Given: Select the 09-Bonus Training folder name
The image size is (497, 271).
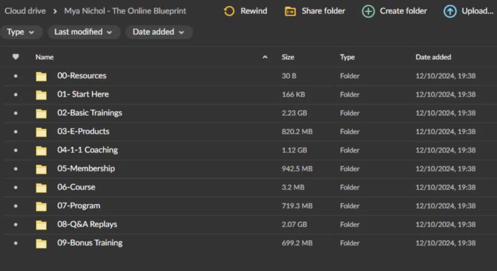Looking at the screenshot, I should [90, 243].
